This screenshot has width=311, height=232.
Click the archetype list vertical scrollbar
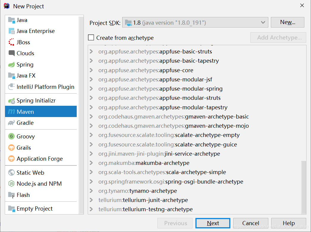304,187
